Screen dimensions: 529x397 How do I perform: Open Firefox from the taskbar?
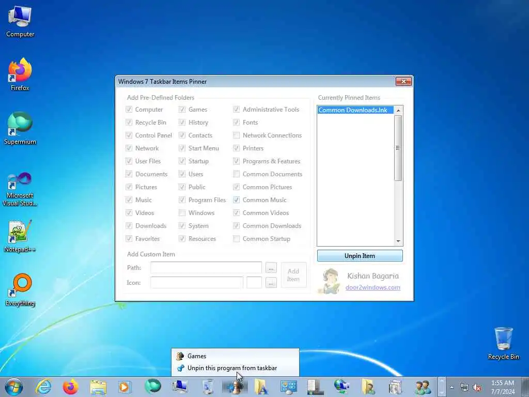(70, 387)
